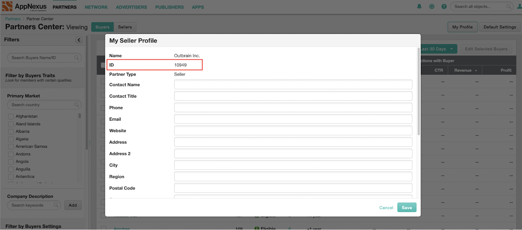Click the circular status icon beside the bell
This screenshot has height=230, width=522.
(x=432, y=7)
